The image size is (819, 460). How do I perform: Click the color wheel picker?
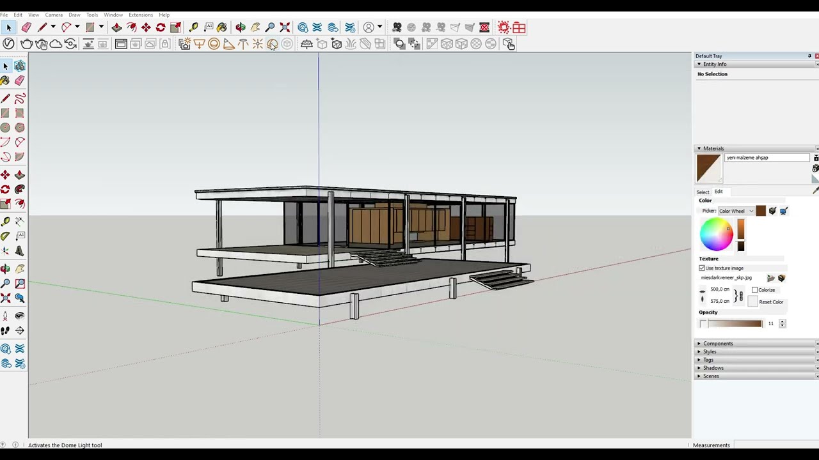[716, 234]
